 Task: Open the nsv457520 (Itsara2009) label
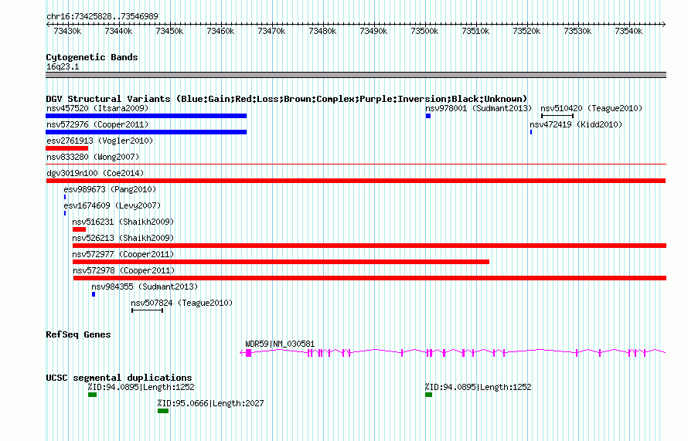pos(97,108)
